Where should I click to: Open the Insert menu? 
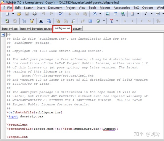[41, 8]
